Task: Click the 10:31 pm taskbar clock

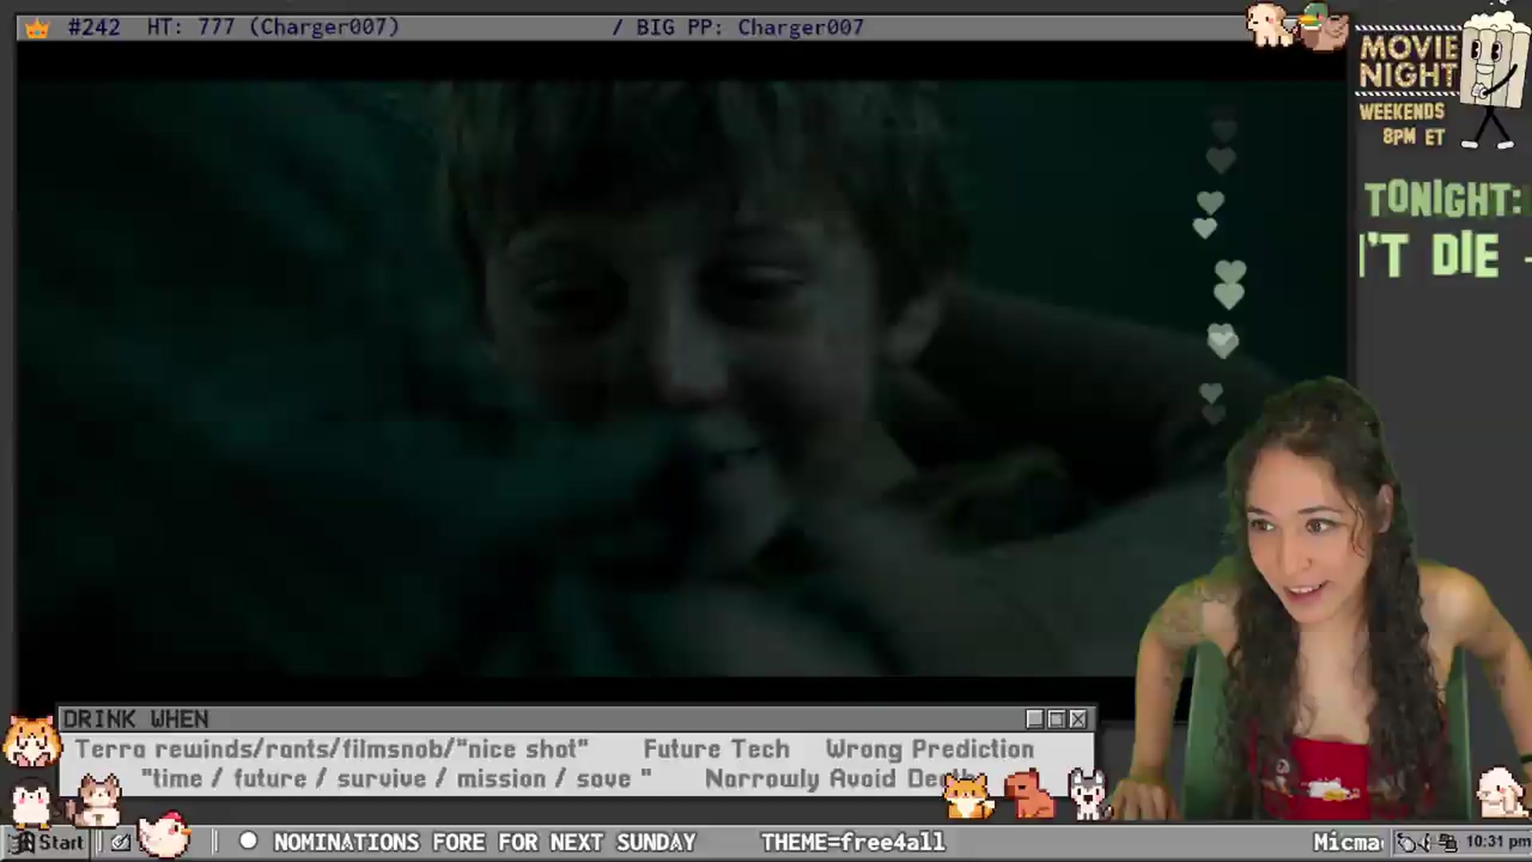Action: (1498, 841)
